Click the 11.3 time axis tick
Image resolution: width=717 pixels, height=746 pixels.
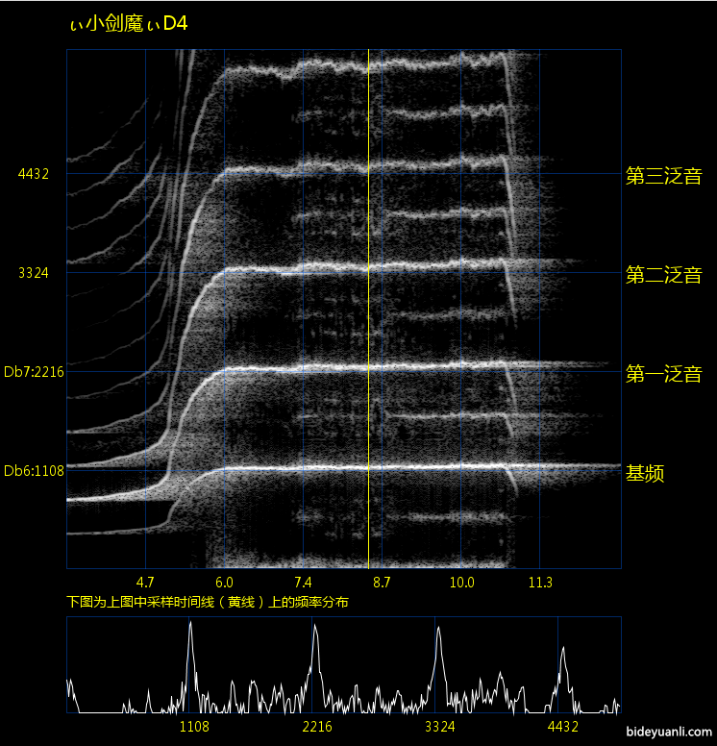point(540,583)
